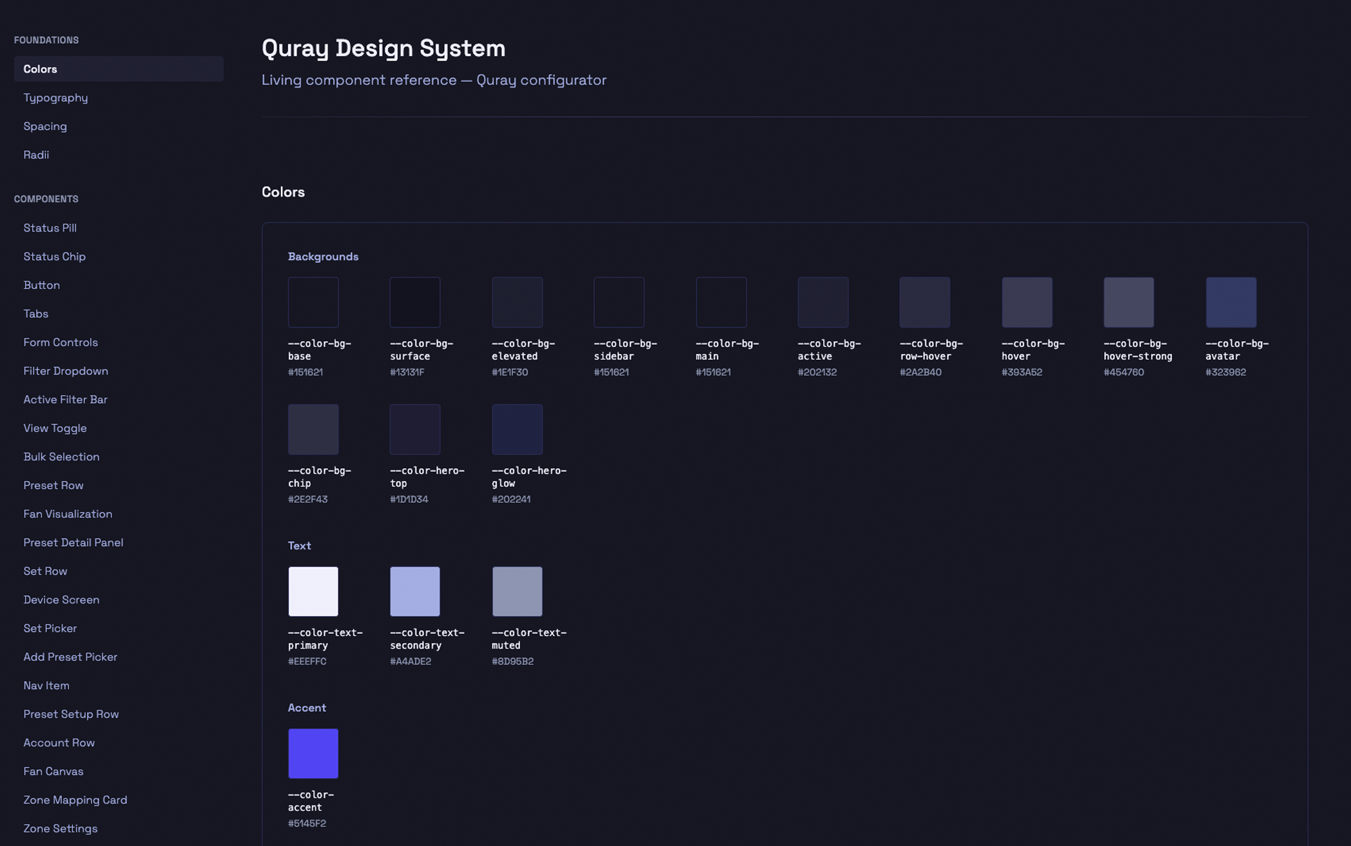Click the color-hero-top swatch
This screenshot has width=1351, height=846.
[x=415, y=429]
